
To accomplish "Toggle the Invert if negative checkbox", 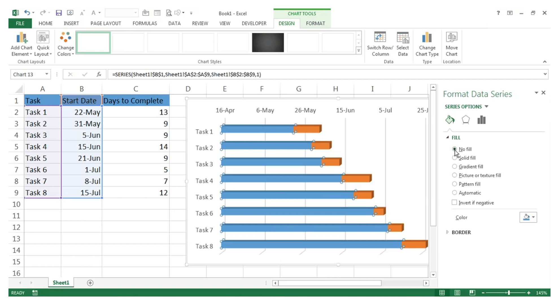I will click(454, 202).
